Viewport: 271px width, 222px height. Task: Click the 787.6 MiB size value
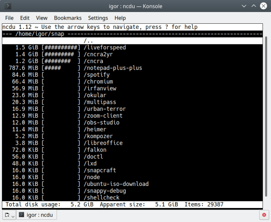(x=23, y=68)
